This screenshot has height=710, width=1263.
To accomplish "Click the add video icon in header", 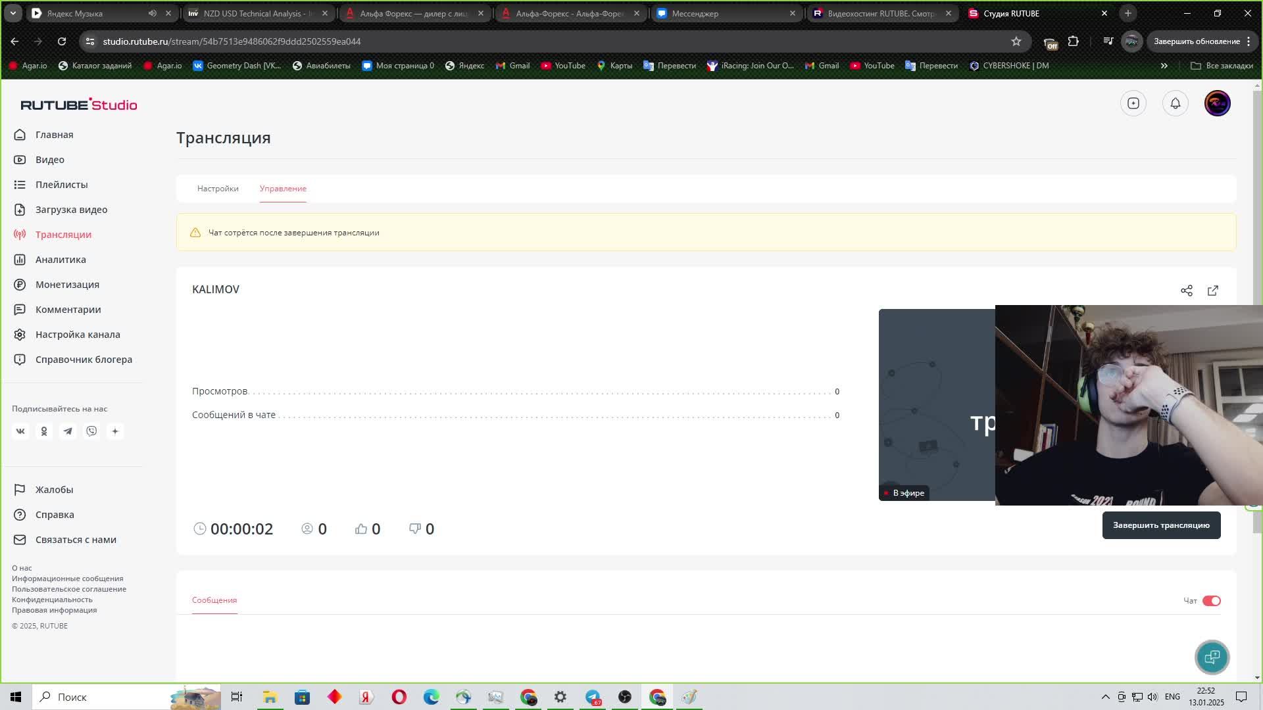I will point(1133,103).
